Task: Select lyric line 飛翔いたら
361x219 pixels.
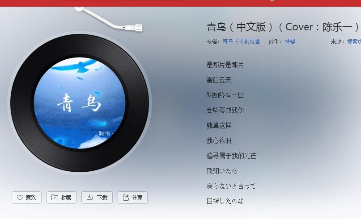Action: 222,171
